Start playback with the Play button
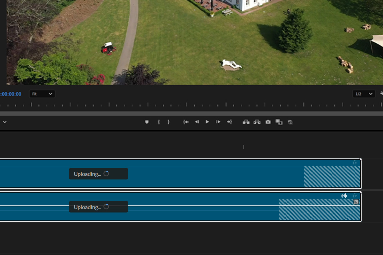Screen dimensions: 383x255 click(207, 122)
